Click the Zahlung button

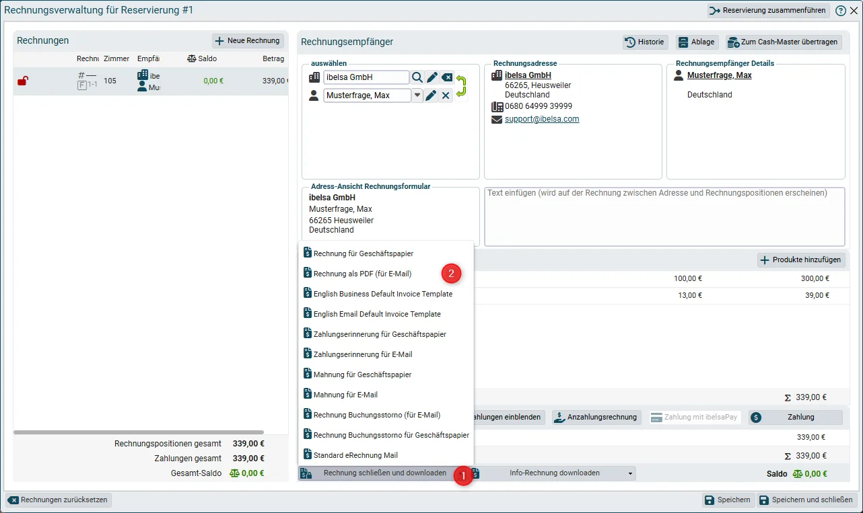[x=796, y=418]
